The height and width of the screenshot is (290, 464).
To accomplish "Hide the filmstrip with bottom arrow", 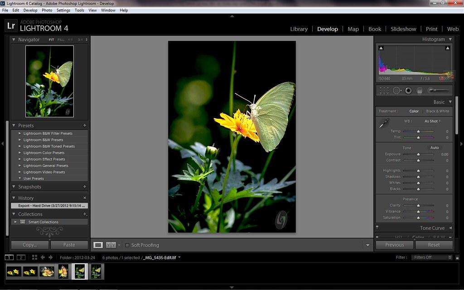I will coord(232,287).
